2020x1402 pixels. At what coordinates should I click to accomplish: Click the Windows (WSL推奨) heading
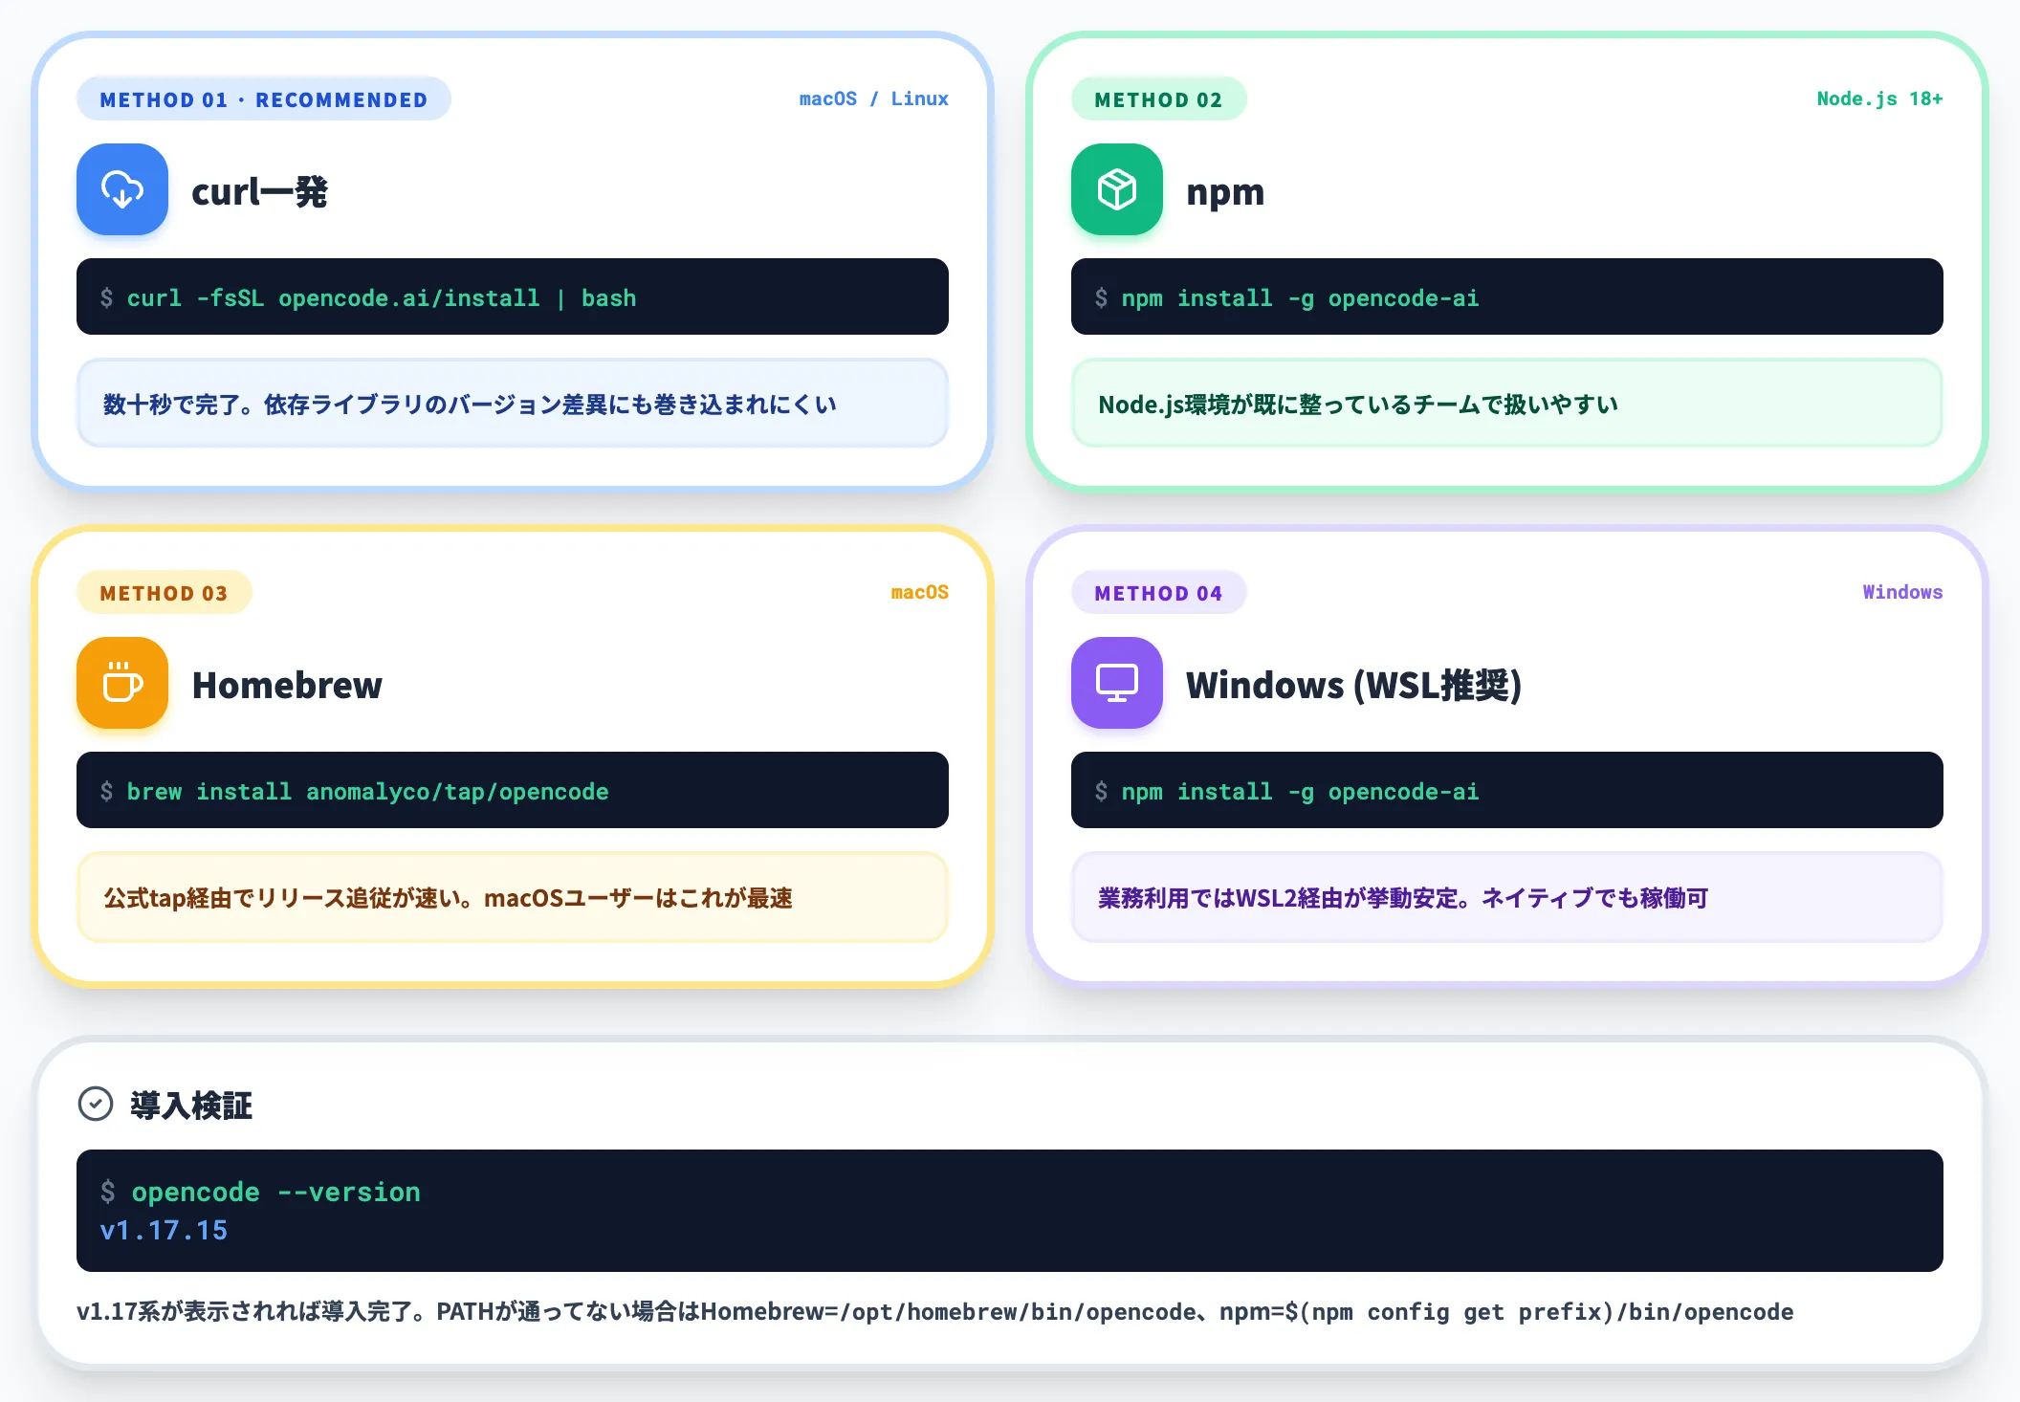click(1353, 685)
